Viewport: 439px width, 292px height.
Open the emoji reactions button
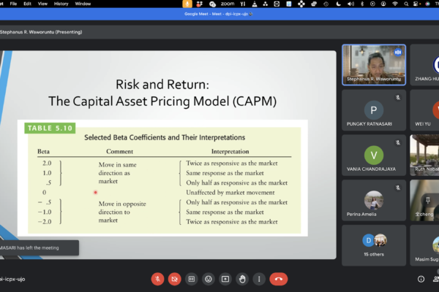209,279
